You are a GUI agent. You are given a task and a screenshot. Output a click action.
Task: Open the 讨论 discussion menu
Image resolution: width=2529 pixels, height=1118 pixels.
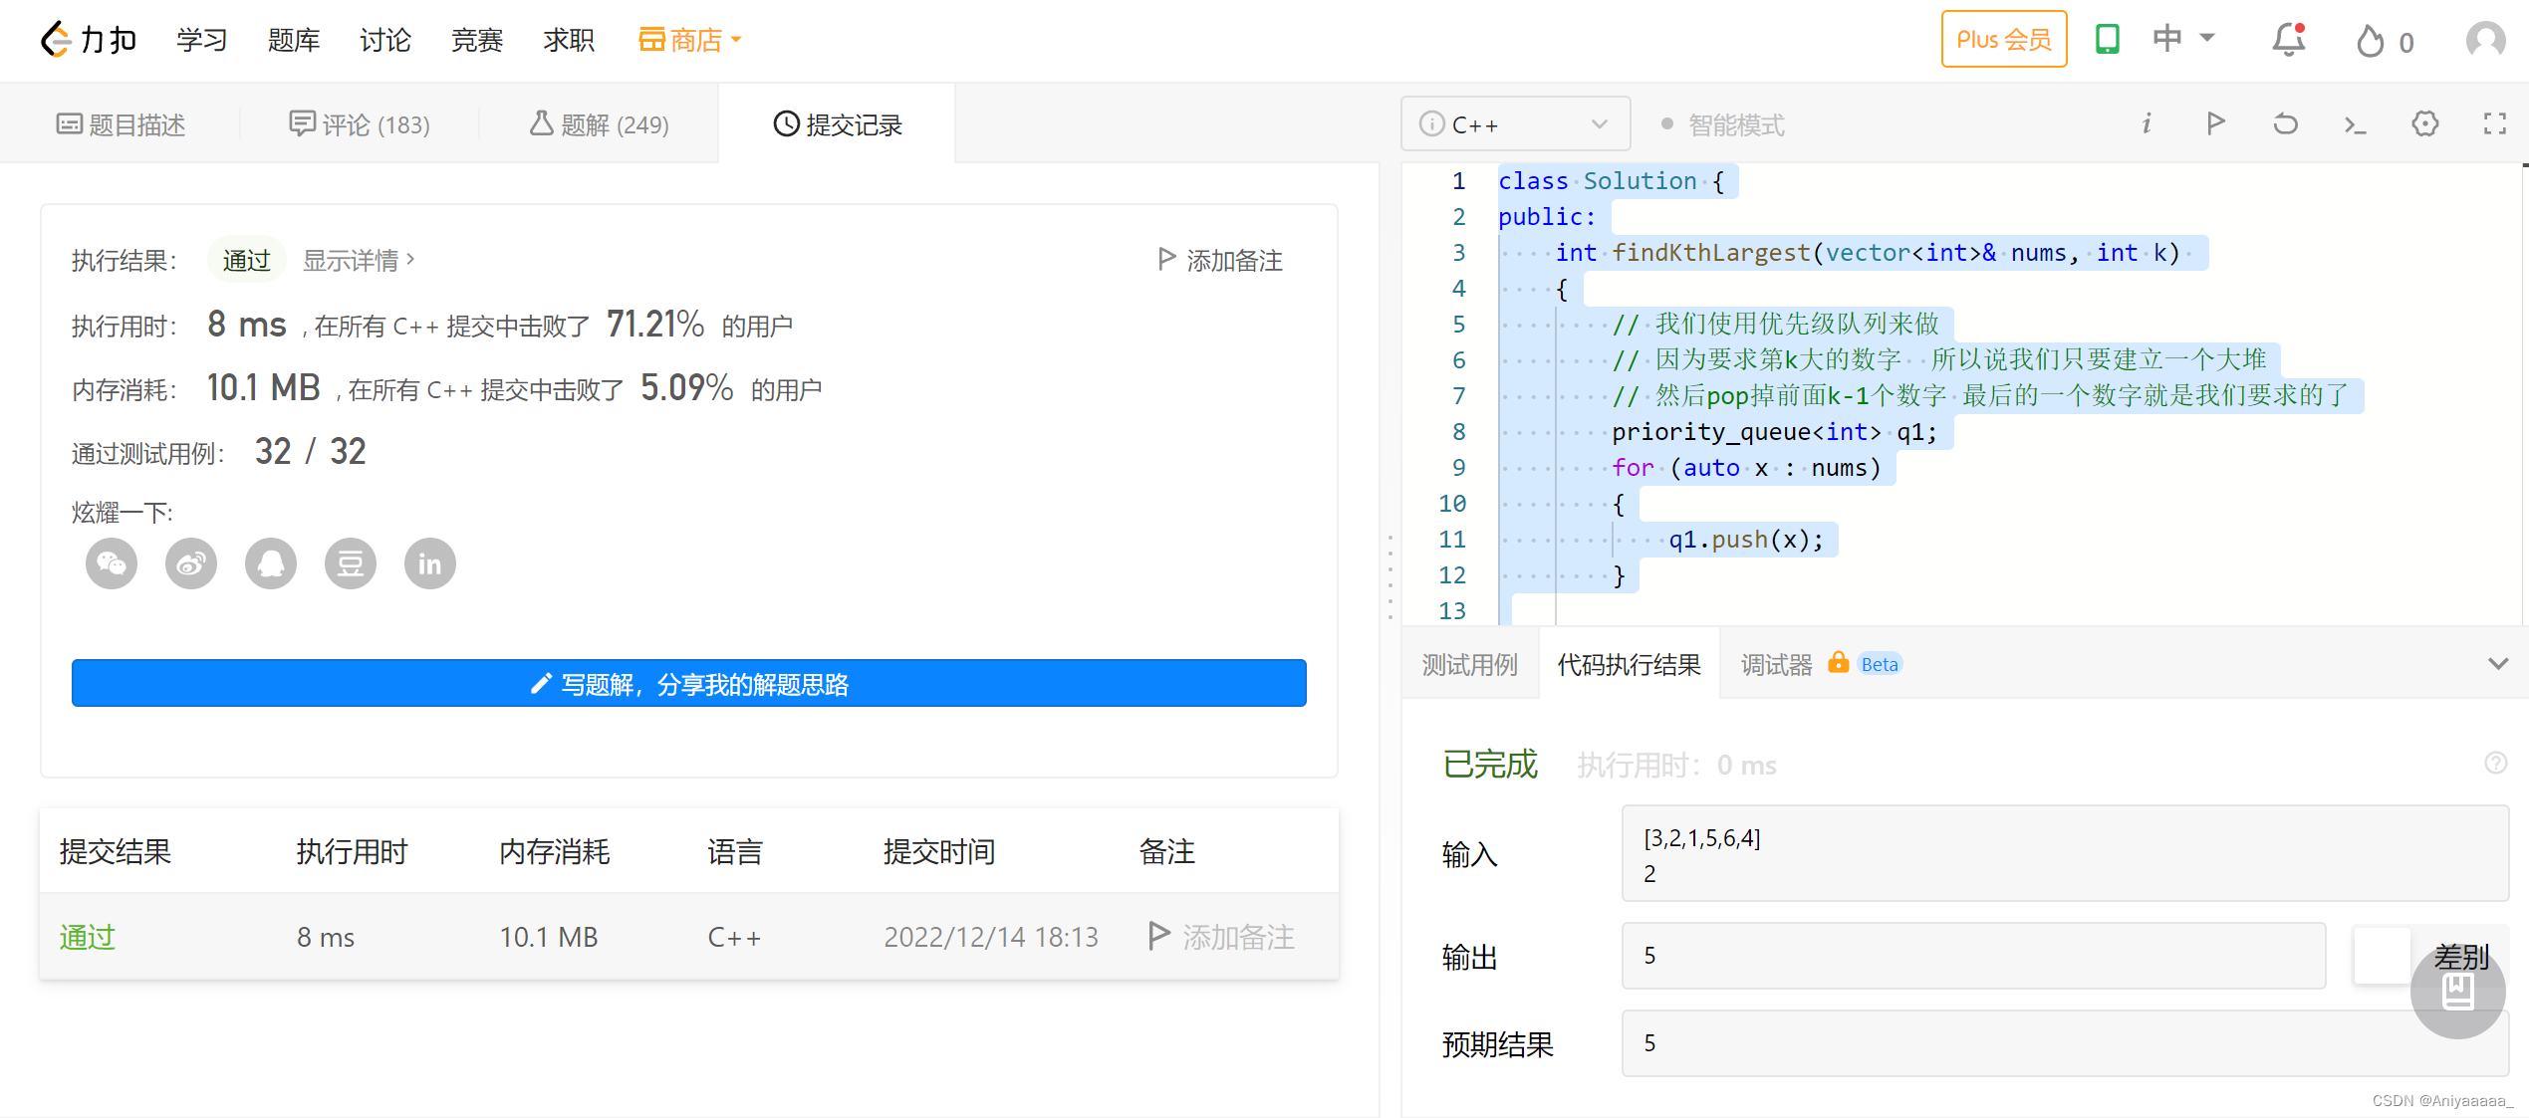click(385, 40)
